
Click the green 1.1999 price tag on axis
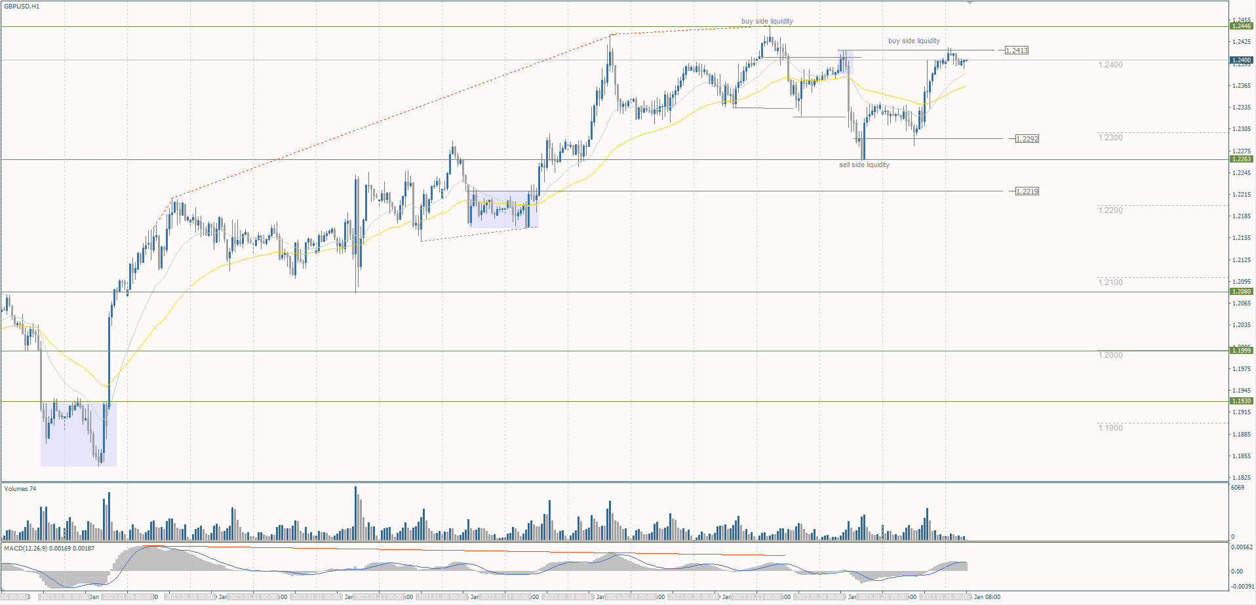1242,351
